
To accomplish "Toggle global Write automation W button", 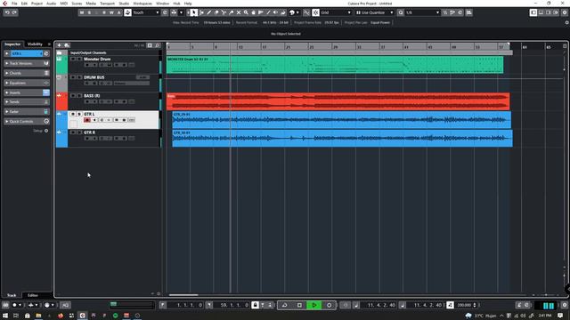I will pos(111,12).
